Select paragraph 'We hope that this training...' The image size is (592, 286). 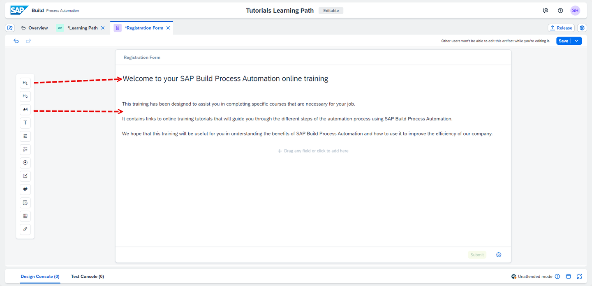(x=307, y=134)
